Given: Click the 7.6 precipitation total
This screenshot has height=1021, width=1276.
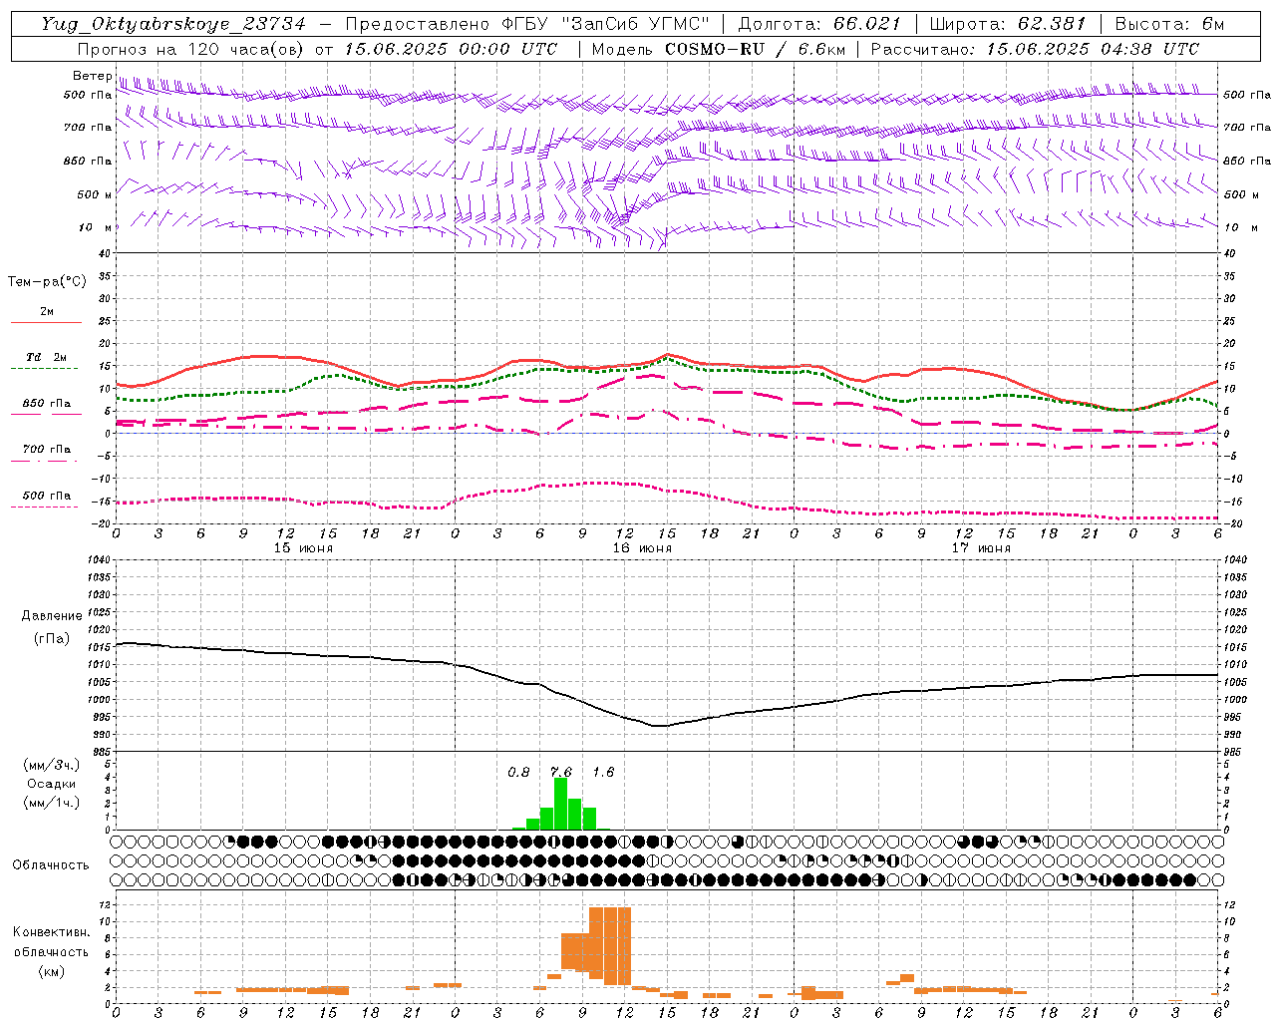Looking at the screenshot, I should click(561, 772).
